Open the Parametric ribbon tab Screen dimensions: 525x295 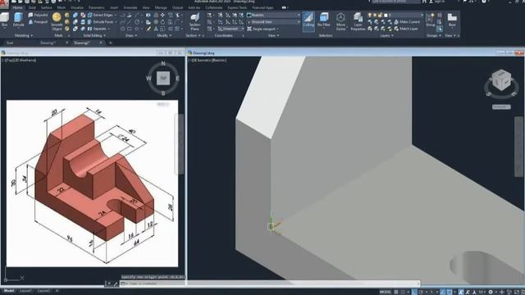(x=97, y=7)
